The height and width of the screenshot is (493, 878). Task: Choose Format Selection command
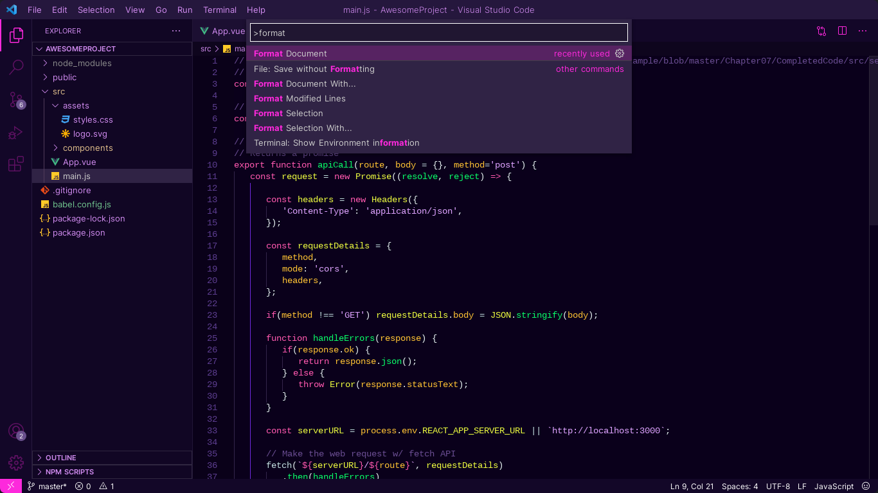(x=439, y=113)
